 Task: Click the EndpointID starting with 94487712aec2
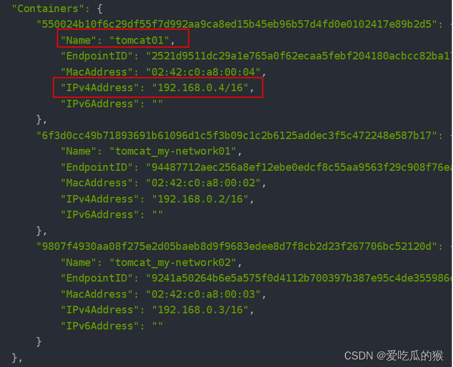point(299,167)
